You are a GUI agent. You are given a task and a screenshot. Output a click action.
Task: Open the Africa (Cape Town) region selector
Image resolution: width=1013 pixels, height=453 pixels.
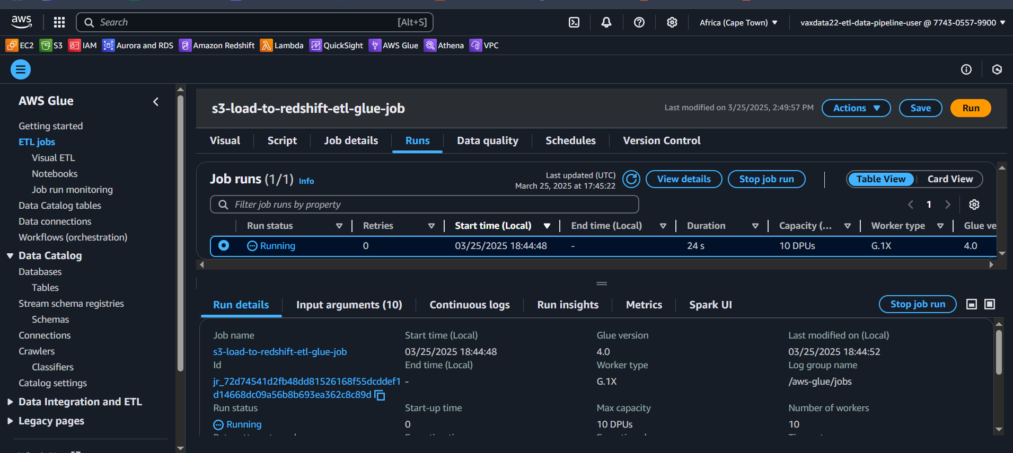pyautogui.click(x=738, y=22)
